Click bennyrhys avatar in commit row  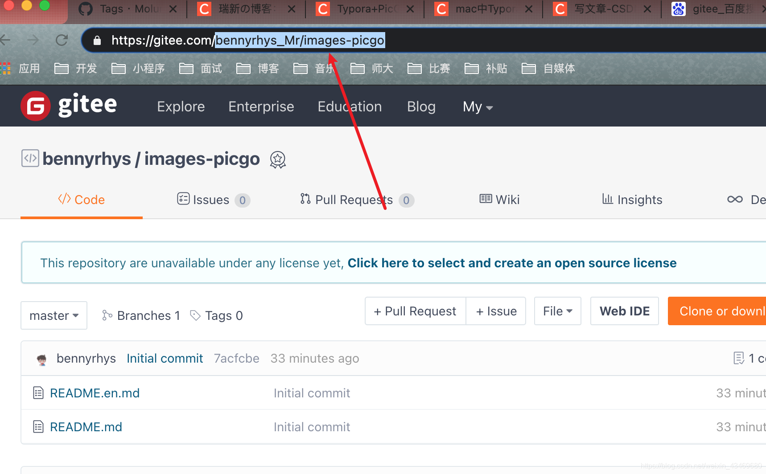pyautogui.click(x=42, y=359)
